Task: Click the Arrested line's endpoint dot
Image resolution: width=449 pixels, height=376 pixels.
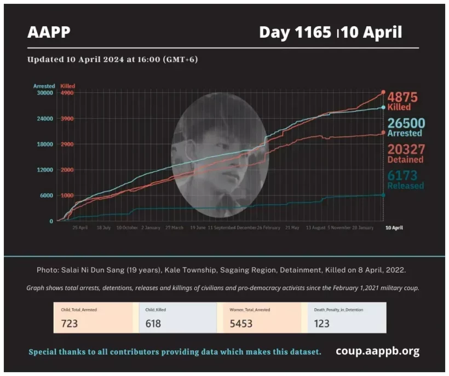Action: point(383,108)
